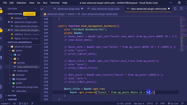Open class-advanced-plu... file in admin folder
187x105 pixels.
[22, 67]
